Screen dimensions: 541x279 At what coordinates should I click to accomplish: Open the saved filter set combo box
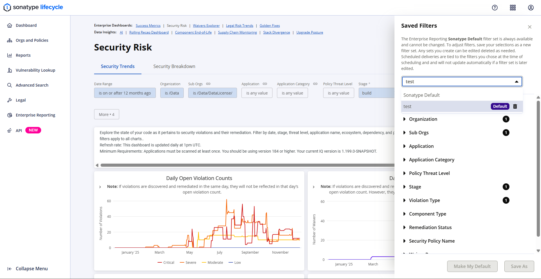click(462, 82)
